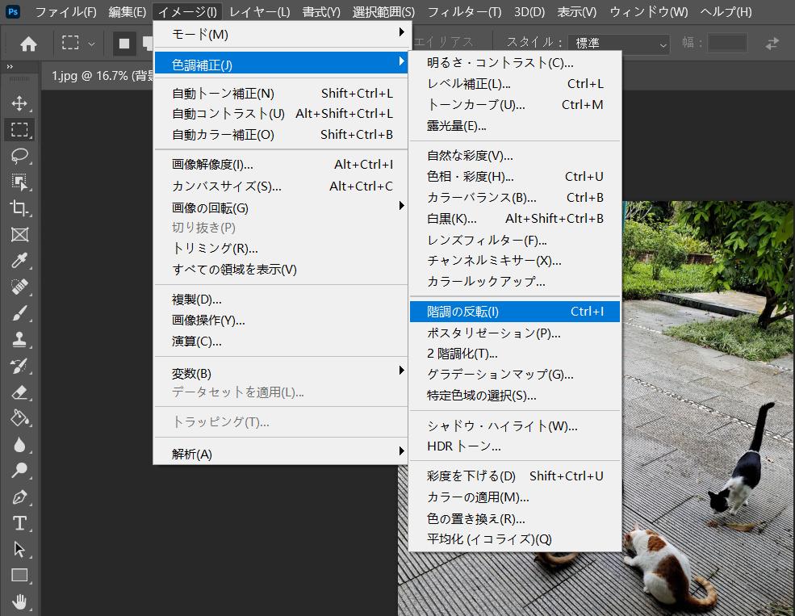Toggle the toolbar layout with the double chevron
The width and height of the screenshot is (795, 616).
(9, 68)
